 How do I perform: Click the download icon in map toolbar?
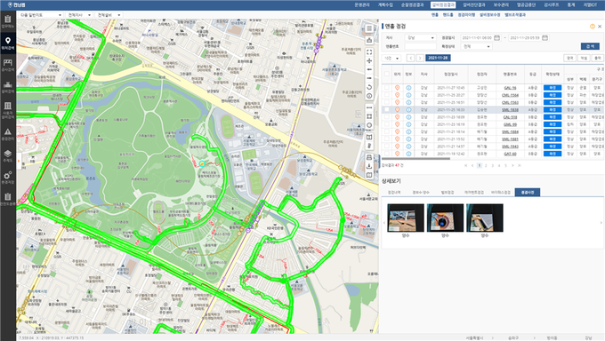click(369, 166)
